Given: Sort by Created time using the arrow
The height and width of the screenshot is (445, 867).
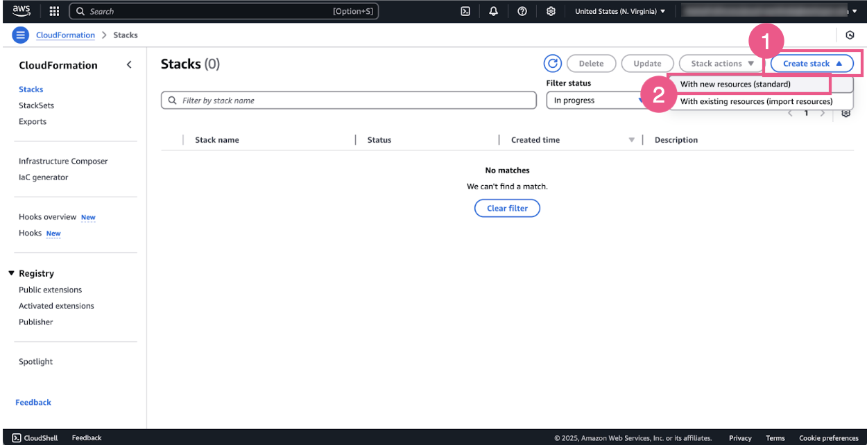Looking at the screenshot, I should pyautogui.click(x=631, y=140).
